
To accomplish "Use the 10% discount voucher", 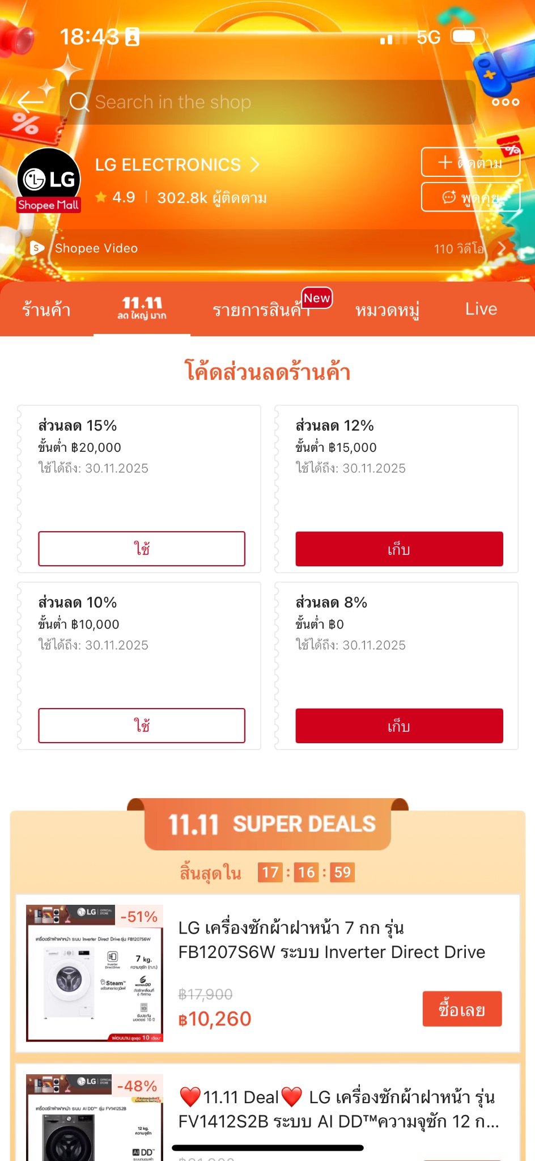I will (142, 726).
